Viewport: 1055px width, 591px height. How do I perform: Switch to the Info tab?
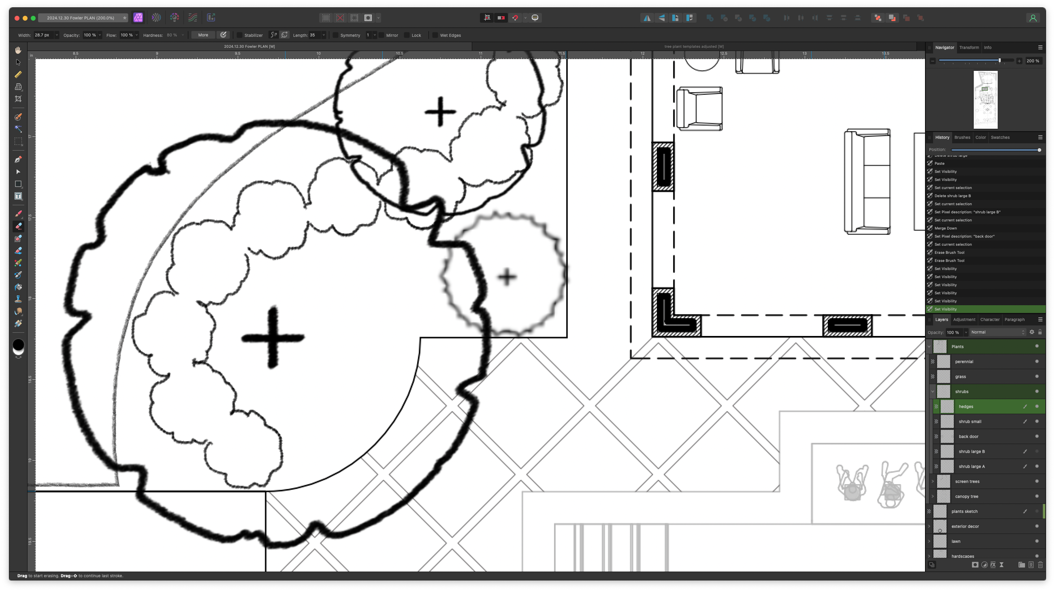[x=988, y=47]
